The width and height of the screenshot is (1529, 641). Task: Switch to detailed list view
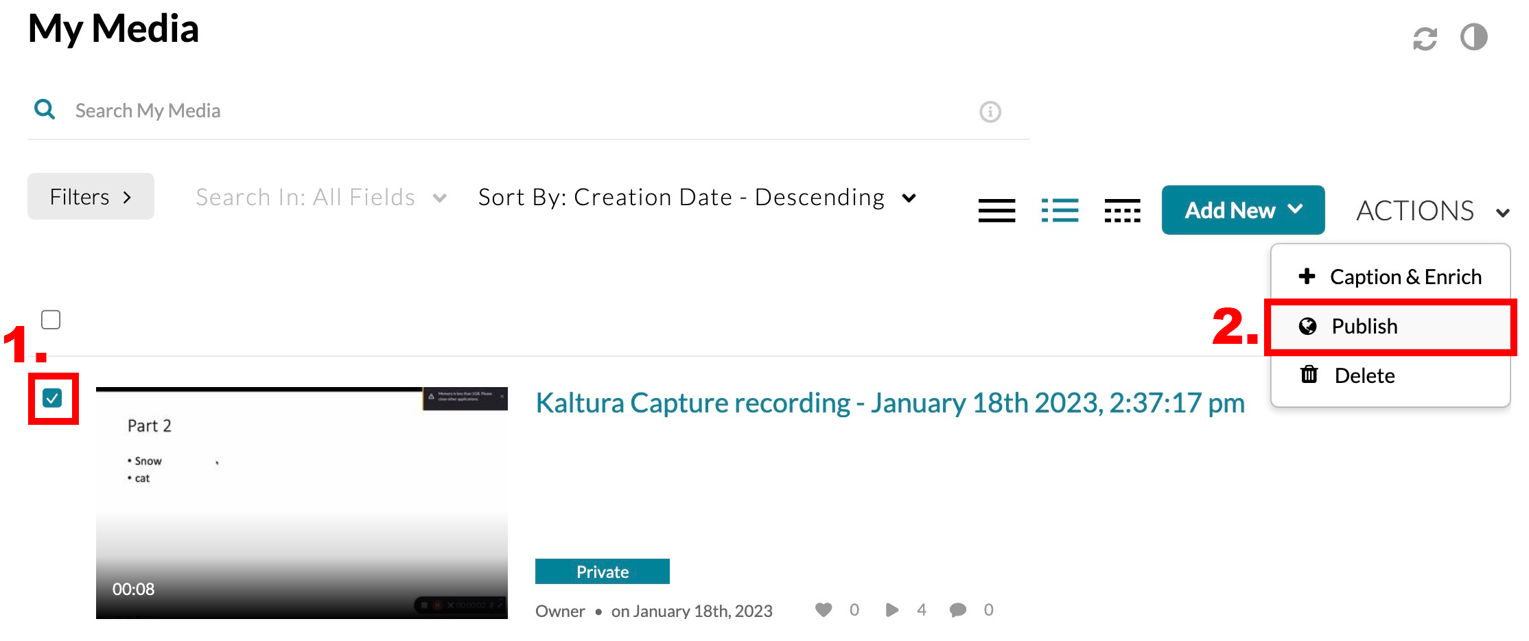point(1060,210)
